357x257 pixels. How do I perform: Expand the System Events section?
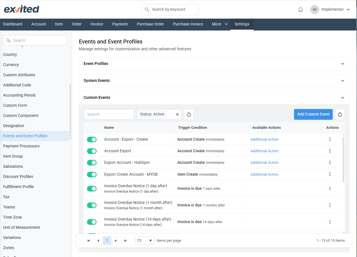click(214, 81)
